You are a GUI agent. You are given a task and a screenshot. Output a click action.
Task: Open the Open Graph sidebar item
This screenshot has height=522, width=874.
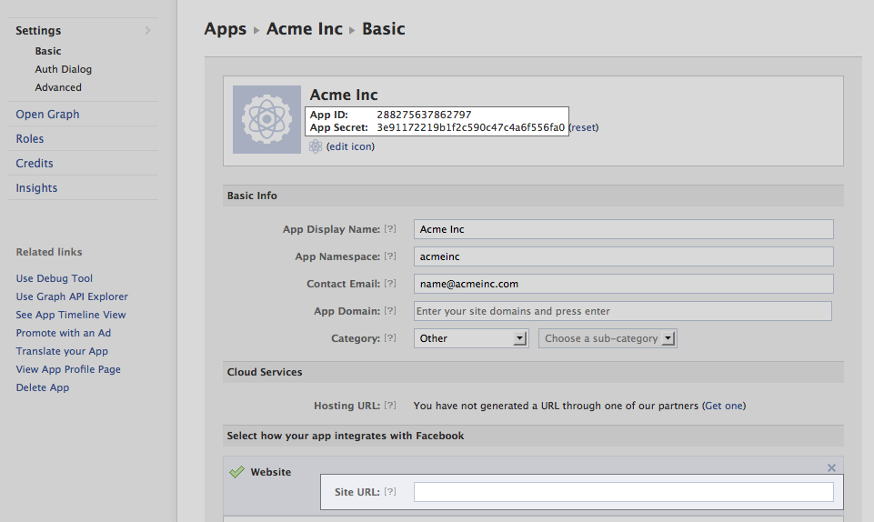(47, 115)
